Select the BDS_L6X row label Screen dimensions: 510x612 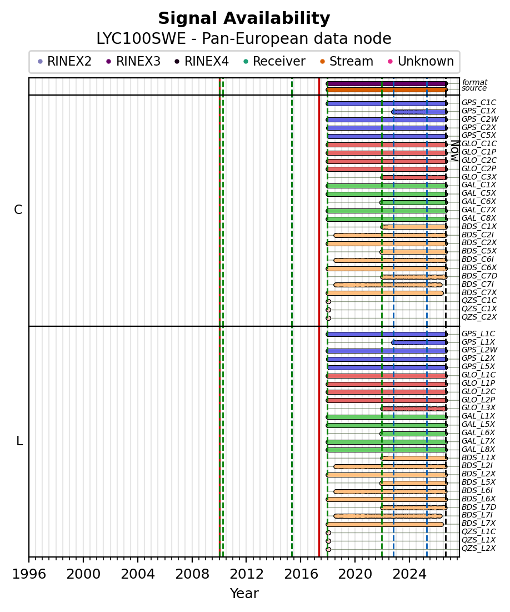click(x=478, y=499)
